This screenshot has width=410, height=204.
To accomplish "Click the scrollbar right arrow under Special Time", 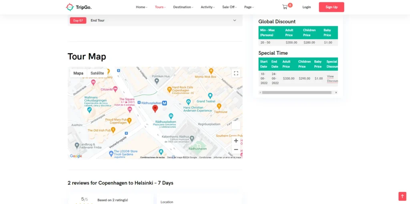I will point(336,92).
